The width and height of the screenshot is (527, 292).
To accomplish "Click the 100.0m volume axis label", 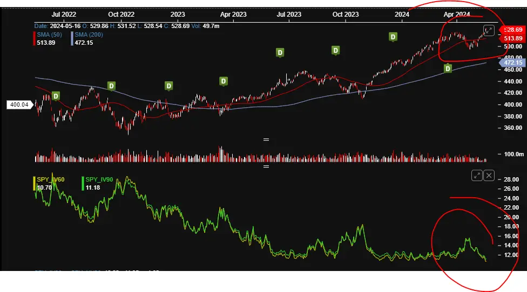I will pyautogui.click(x=514, y=154).
